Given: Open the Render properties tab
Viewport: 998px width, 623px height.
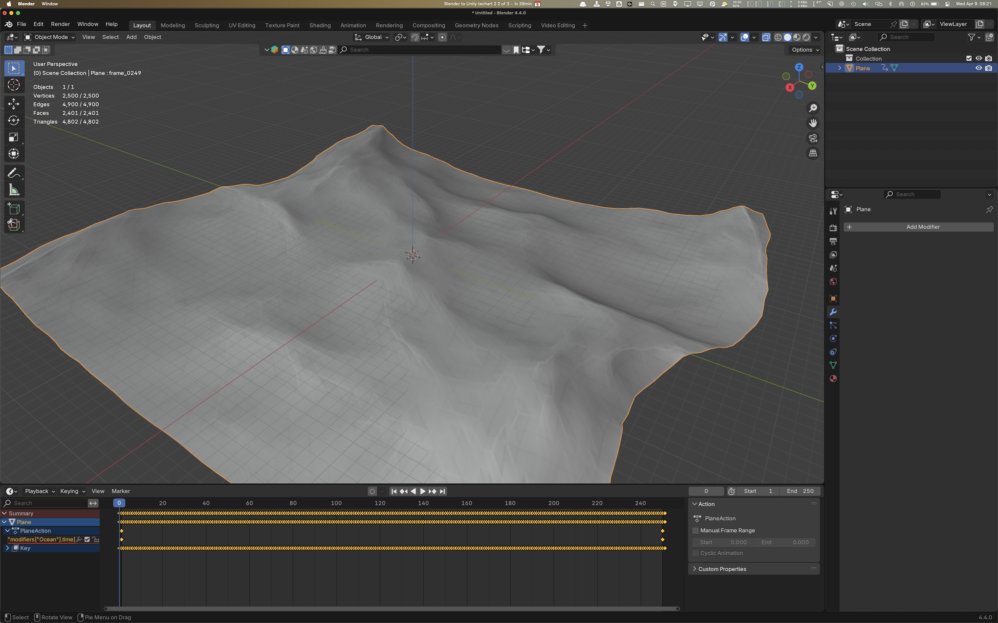Looking at the screenshot, I should 833,228.
